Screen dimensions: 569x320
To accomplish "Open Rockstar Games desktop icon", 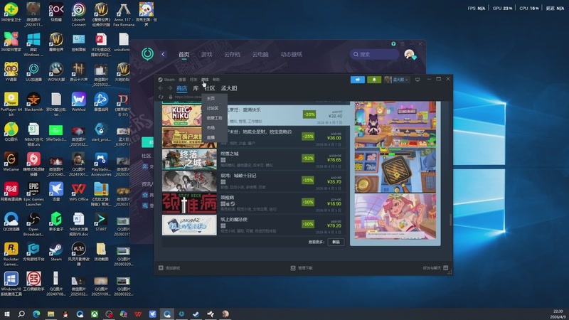I will [11, 254].
